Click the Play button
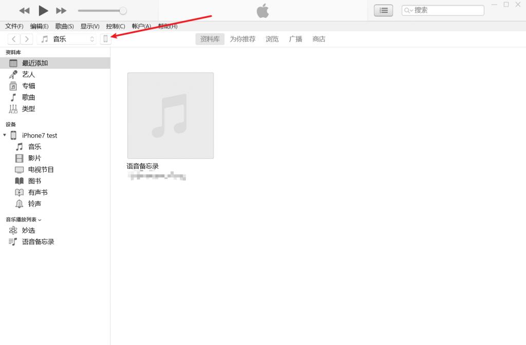Viewport: 526px width, 345px height. click(43, 10)
